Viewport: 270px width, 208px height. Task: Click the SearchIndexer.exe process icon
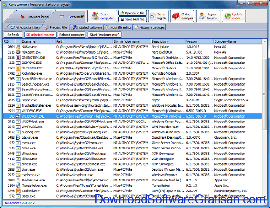coord(18,84)
